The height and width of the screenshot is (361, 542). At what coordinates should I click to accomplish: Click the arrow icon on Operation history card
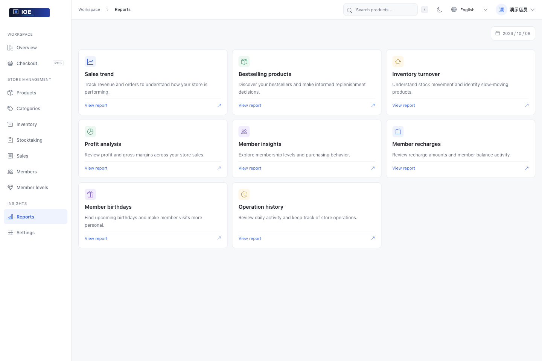(x=373, y=238)
